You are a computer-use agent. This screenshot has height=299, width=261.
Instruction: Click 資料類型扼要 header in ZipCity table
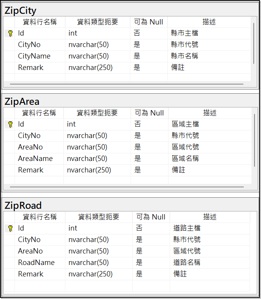point(97,22)
